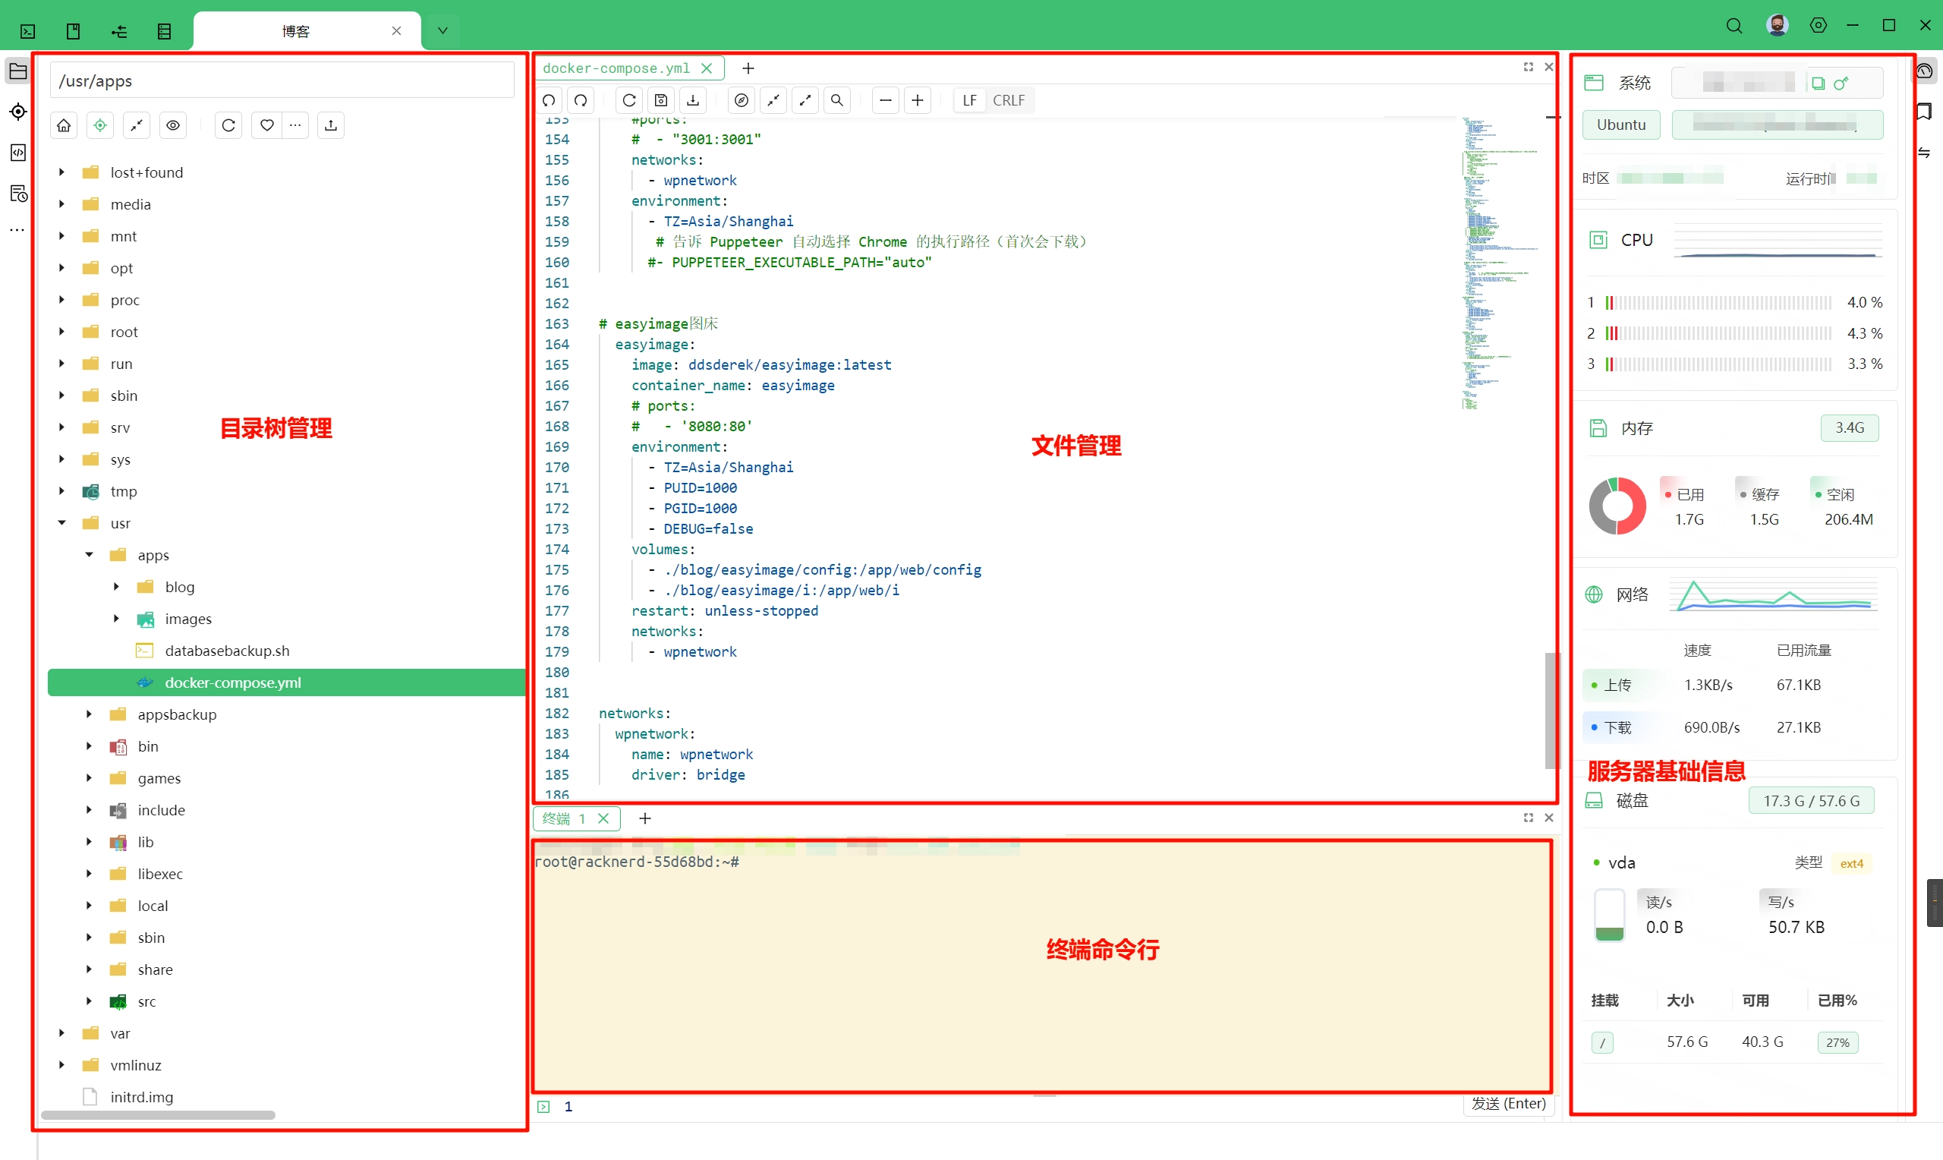
Task: Collapse the usr folder
Action: (x=61, y=523)
